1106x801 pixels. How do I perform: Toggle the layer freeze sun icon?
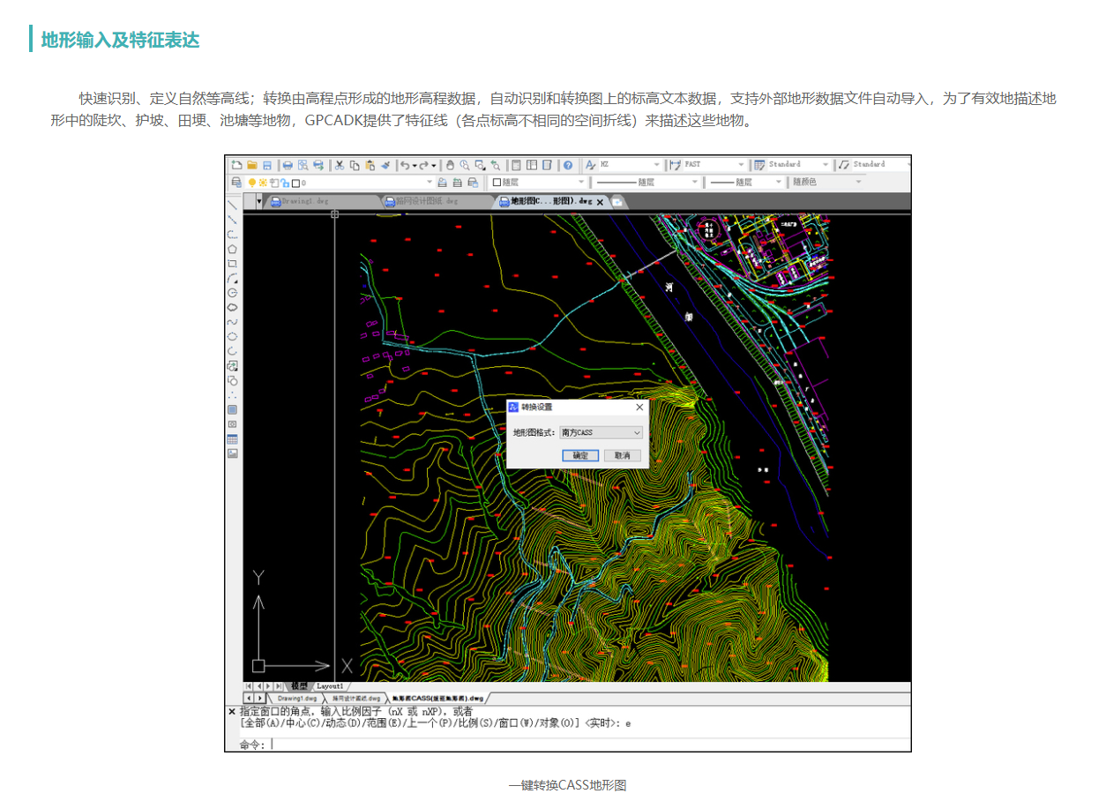pos(263,183)
